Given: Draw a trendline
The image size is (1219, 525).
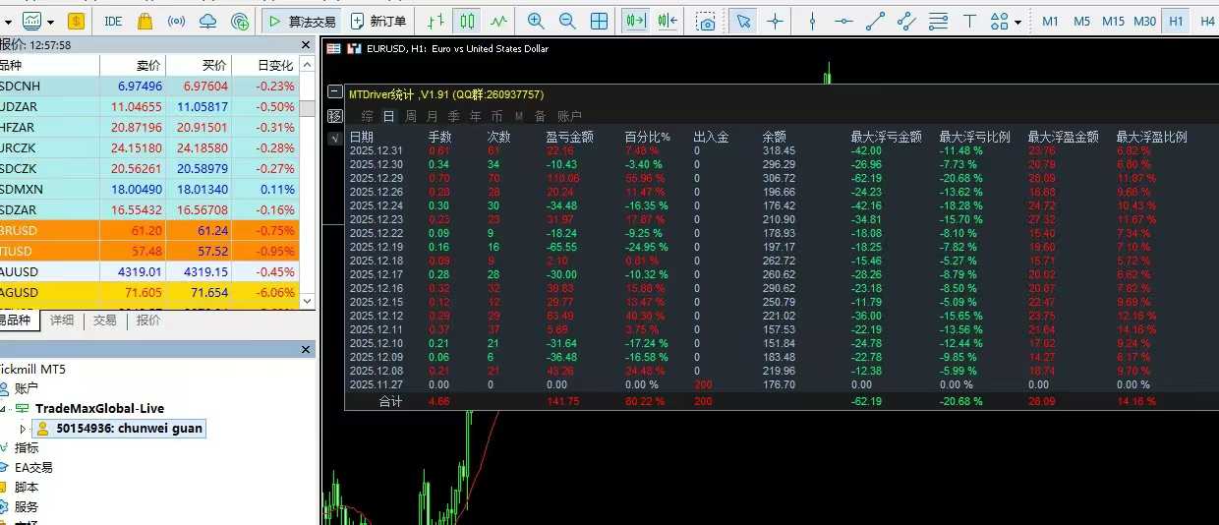Looking at the screenshot, I should click(x=875, y=21).
